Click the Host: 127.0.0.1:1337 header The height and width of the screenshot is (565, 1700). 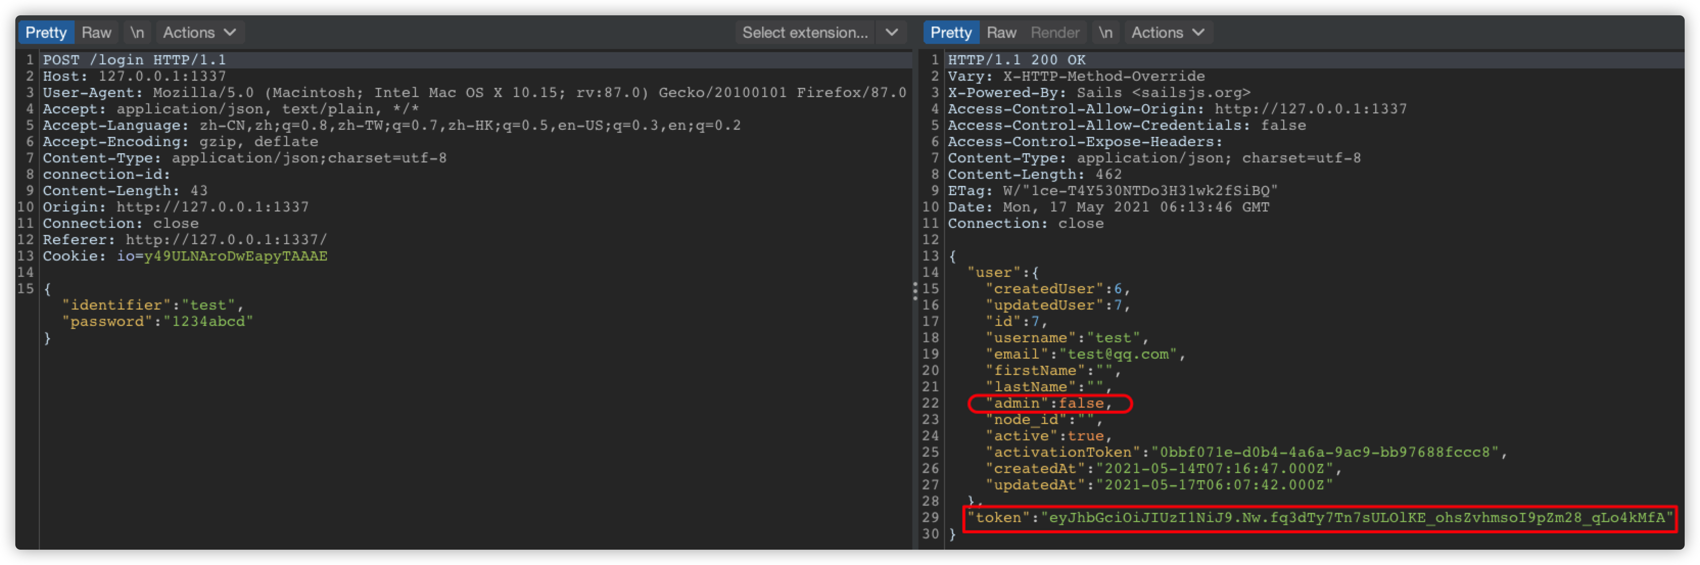coord(135,76)
